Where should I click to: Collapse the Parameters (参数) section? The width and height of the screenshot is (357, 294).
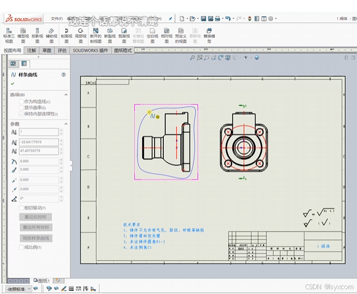pos(66,124)
